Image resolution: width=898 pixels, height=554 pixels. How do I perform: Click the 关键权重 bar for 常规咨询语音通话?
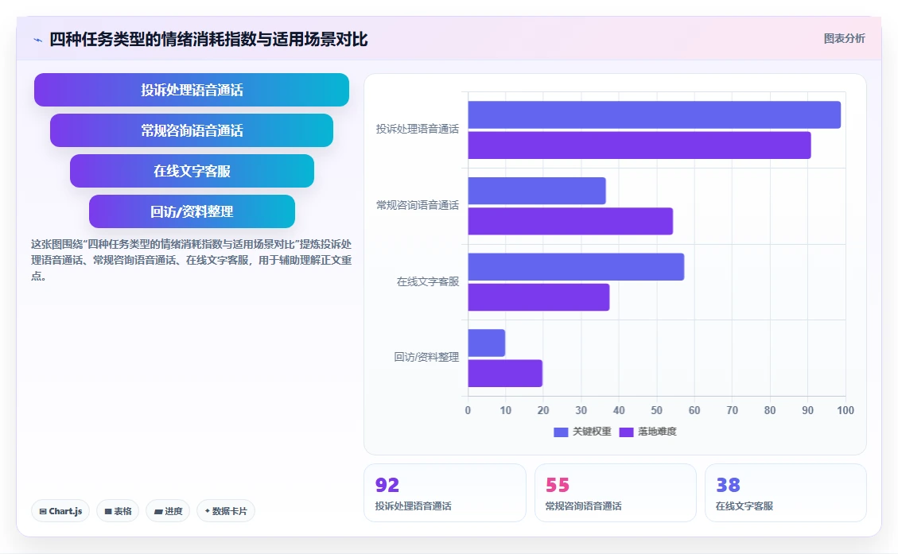pyautogui.click(x=537, y=191)
